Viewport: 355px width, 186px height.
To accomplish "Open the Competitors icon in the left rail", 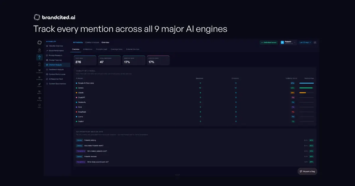I will click(39, 71).
